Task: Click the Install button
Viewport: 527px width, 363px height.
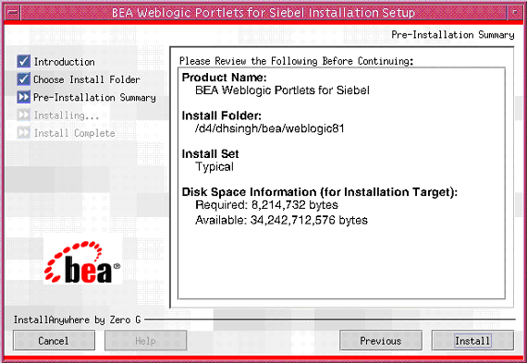Action: tap(472, 341)
